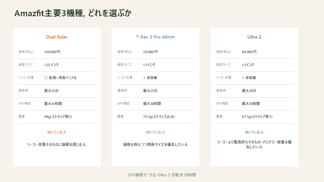Click the value "○ 前面+背面デュアル"
Viewport: 324px width, 182px height.
(60, 78)
